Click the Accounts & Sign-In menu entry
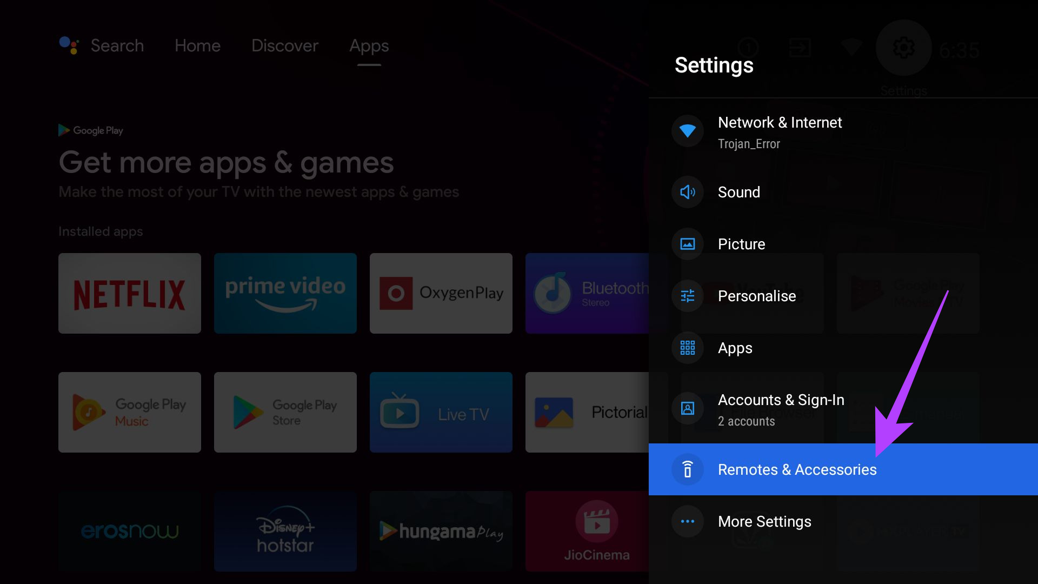The height and width of the screenshot is (584, 1038). click(x=781, y=409)
